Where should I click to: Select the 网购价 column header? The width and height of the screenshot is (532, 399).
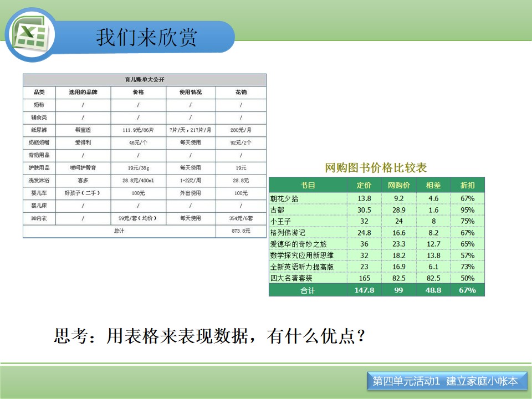coord(398,185)
